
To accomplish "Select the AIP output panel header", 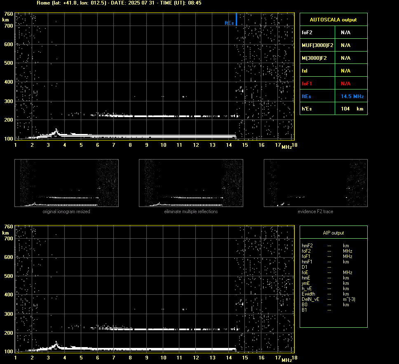I will (x=333, y=233).
